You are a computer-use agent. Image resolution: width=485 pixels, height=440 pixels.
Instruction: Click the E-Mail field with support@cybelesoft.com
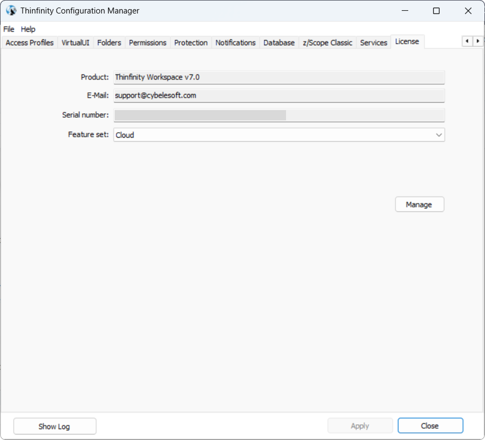pyautogui.click(x=279, y=96)
